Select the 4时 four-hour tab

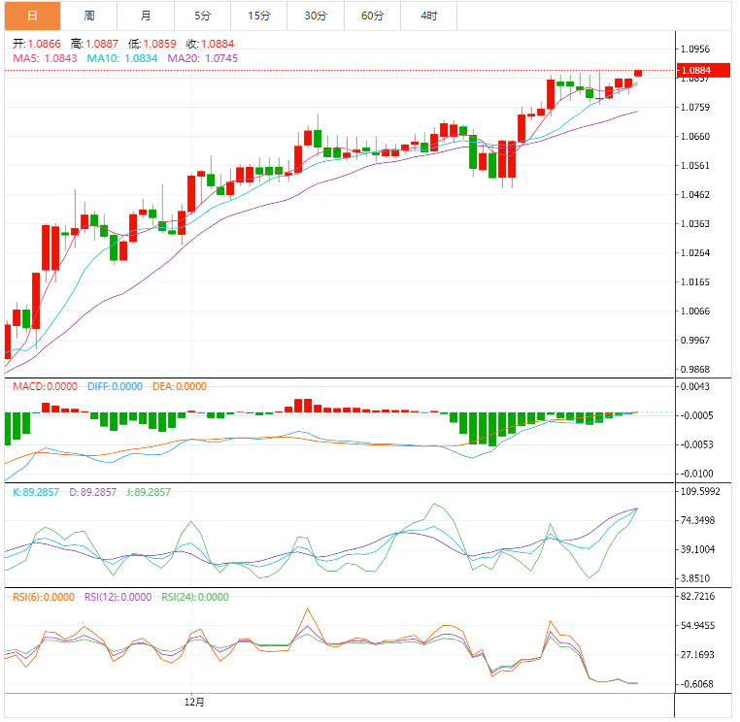tap(428, 16)
